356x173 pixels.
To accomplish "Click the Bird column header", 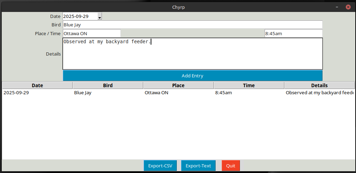I will tap(108, 85).
